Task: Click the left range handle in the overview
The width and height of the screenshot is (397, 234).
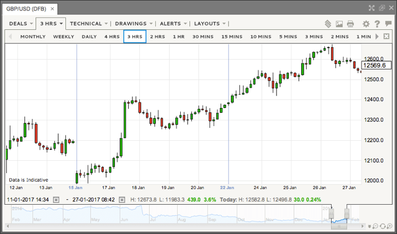Action: click(331, 213)
